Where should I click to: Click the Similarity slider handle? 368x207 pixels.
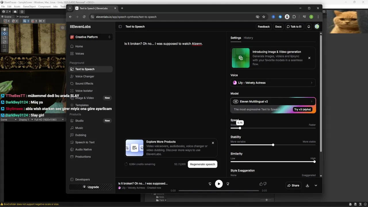(x=314, y=162)
